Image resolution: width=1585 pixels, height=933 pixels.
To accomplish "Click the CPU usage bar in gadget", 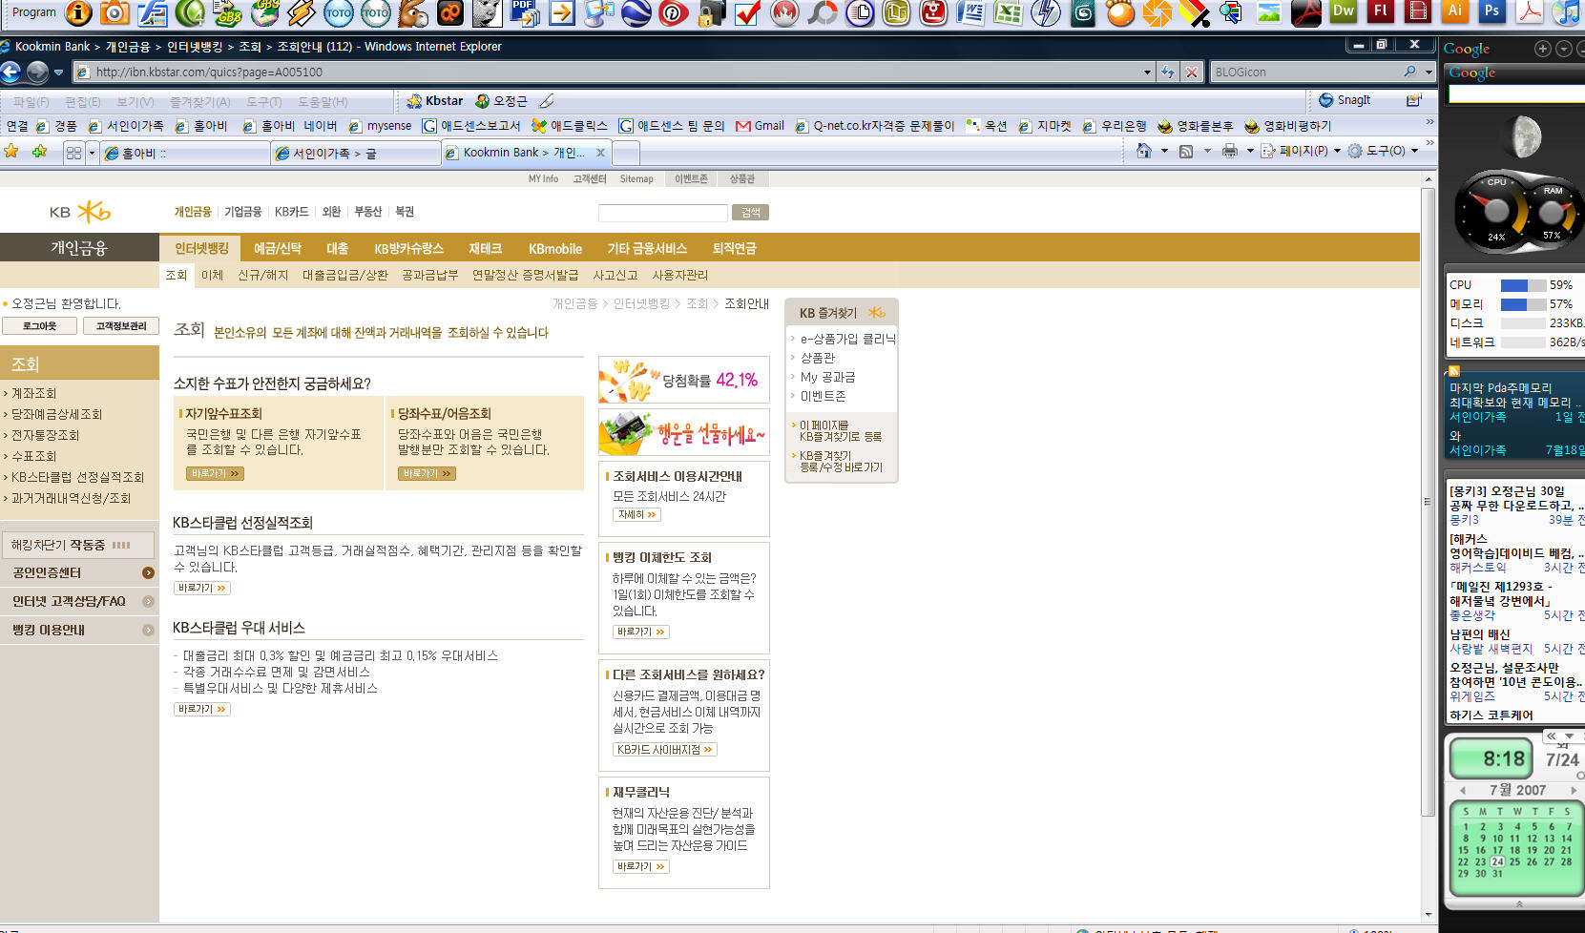I will click(1522, 285).
